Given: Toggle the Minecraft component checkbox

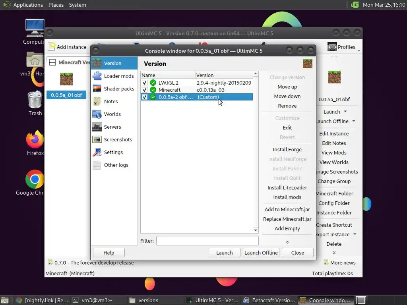Looking at the screenshot, I should (145, 90).
